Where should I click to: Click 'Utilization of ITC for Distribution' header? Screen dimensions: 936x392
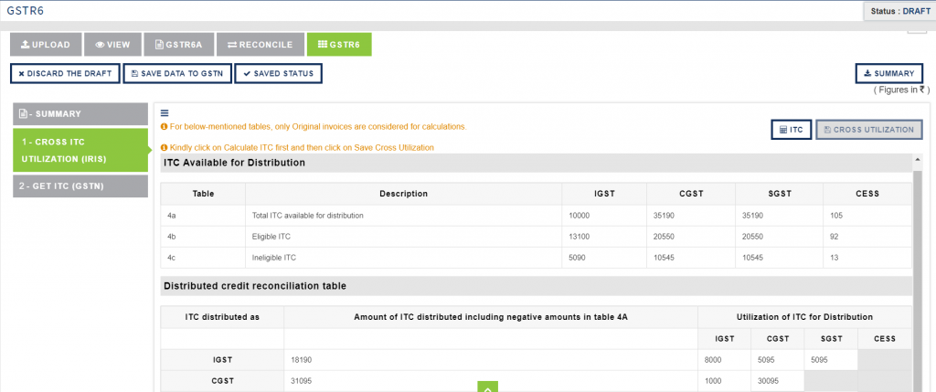coord(804,317)
